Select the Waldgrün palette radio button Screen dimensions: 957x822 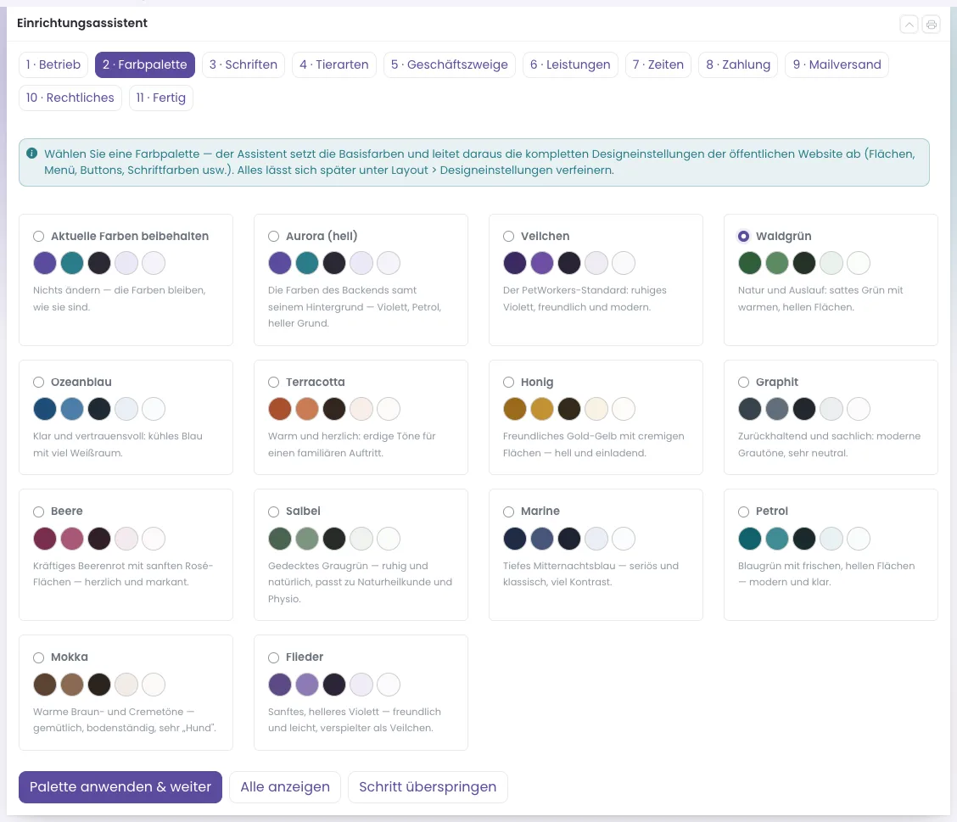pos(743,236)
